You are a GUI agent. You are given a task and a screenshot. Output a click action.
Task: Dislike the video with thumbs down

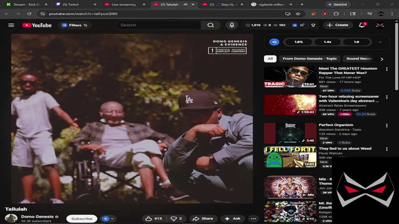coord(176,219)
